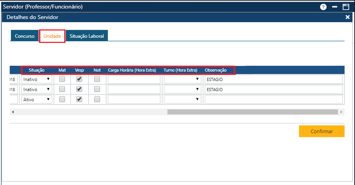Maximize the Servidor window
Viewport: 355px width, 185px height.
(345, 7)
